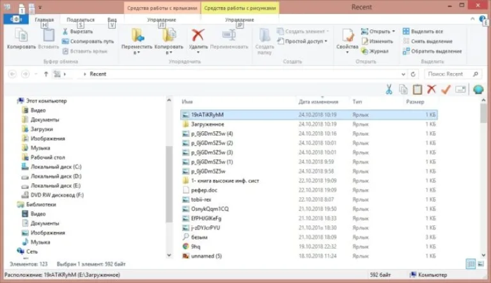Image resolution: width=491 pixels, height=283 pixels.
Task: Click the Forward navigation arrow
Action: click(26, 74)
